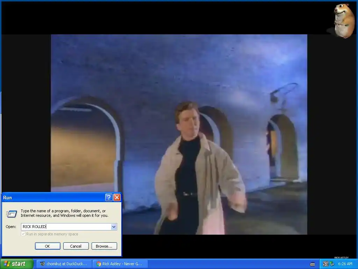Open the Browse... file picker

(104, 246)
